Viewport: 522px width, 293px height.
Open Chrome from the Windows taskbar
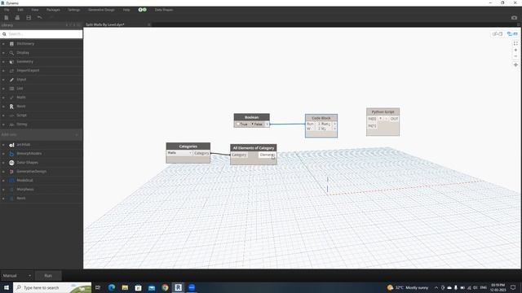[165, 287]
